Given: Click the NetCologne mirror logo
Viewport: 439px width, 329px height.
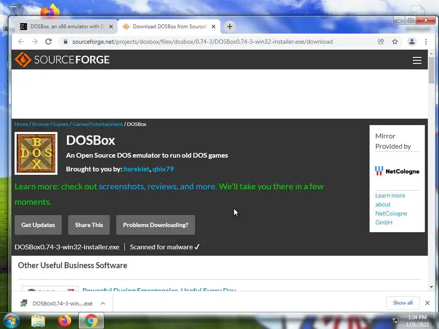Looking at the screenshot, I should coord(397,171).
